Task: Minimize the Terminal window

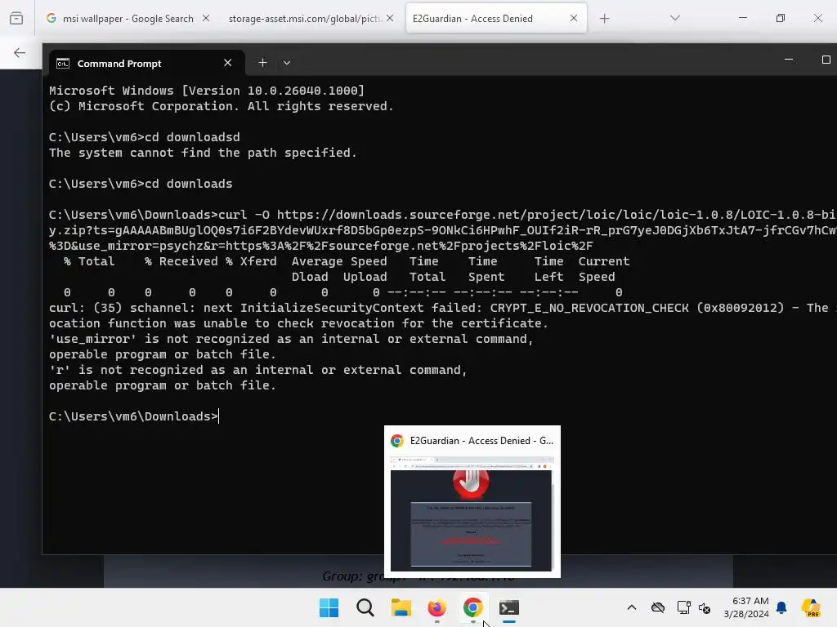Action: [x=789, y=59]
